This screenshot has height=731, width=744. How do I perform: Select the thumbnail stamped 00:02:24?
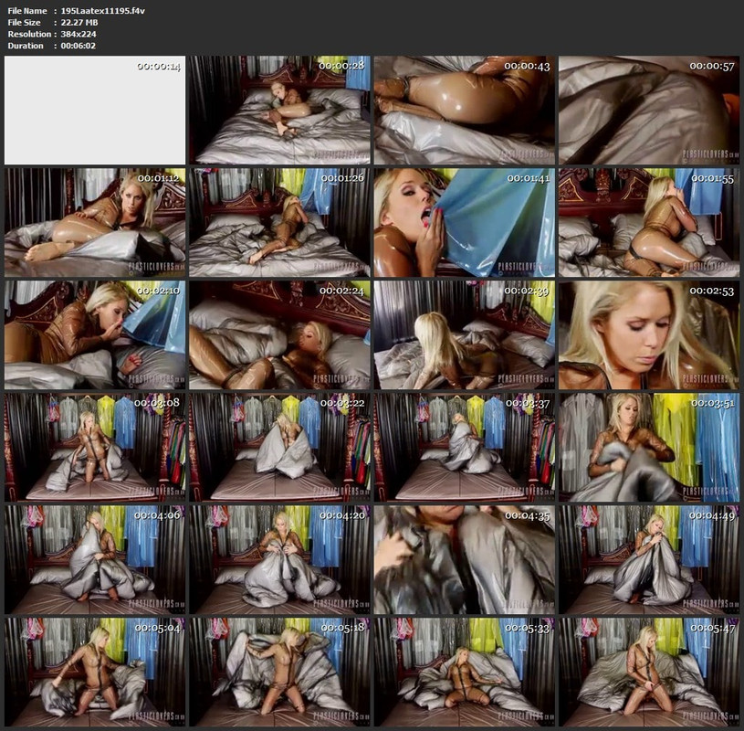tap(280, 334)
